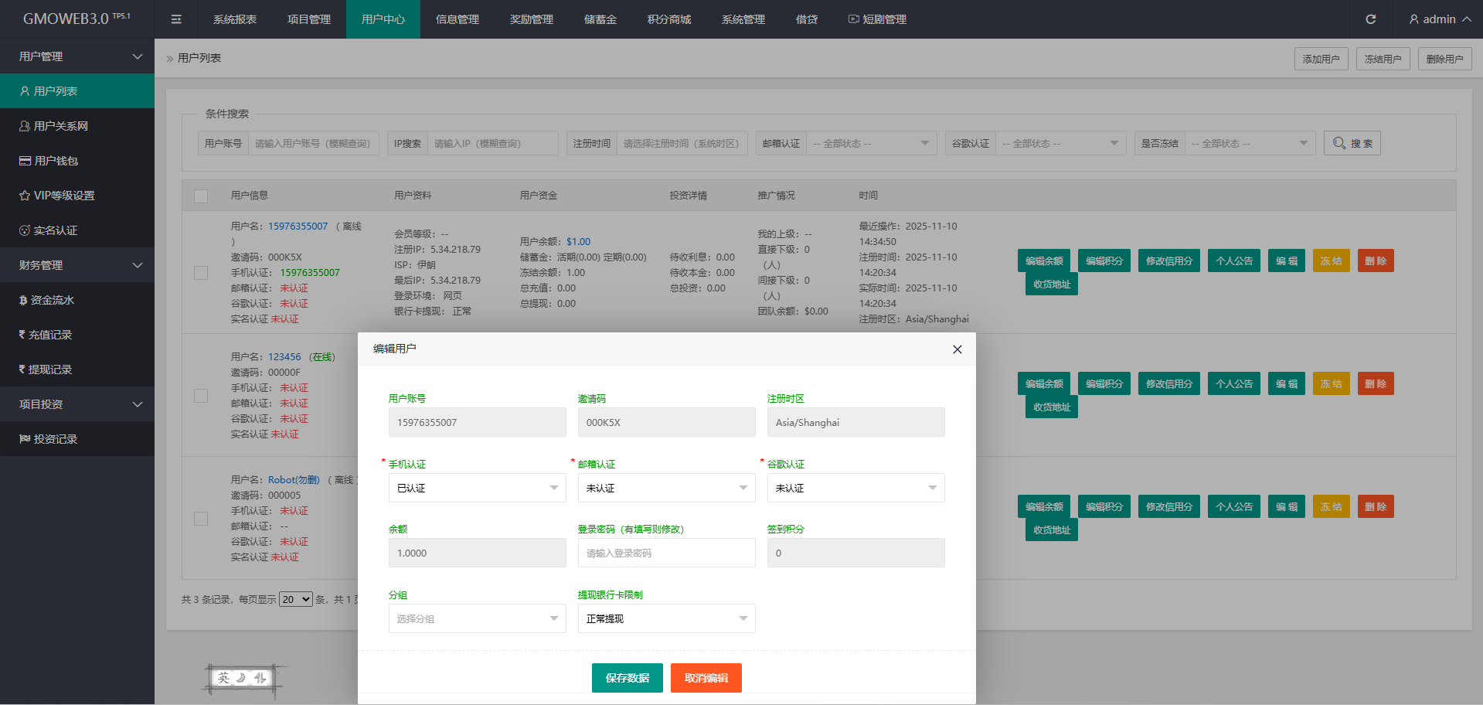Open the Fund Flow (资金流水) sidebar item
The width and height of the screenshot is (1483, 705).
(x=52, y=300)
